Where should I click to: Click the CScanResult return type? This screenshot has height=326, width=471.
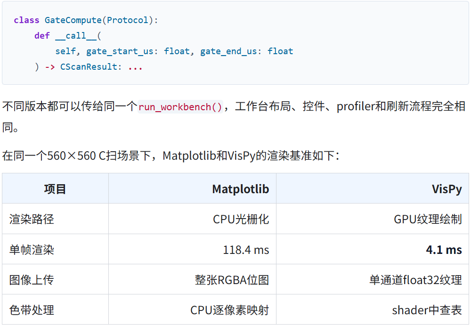89,67
